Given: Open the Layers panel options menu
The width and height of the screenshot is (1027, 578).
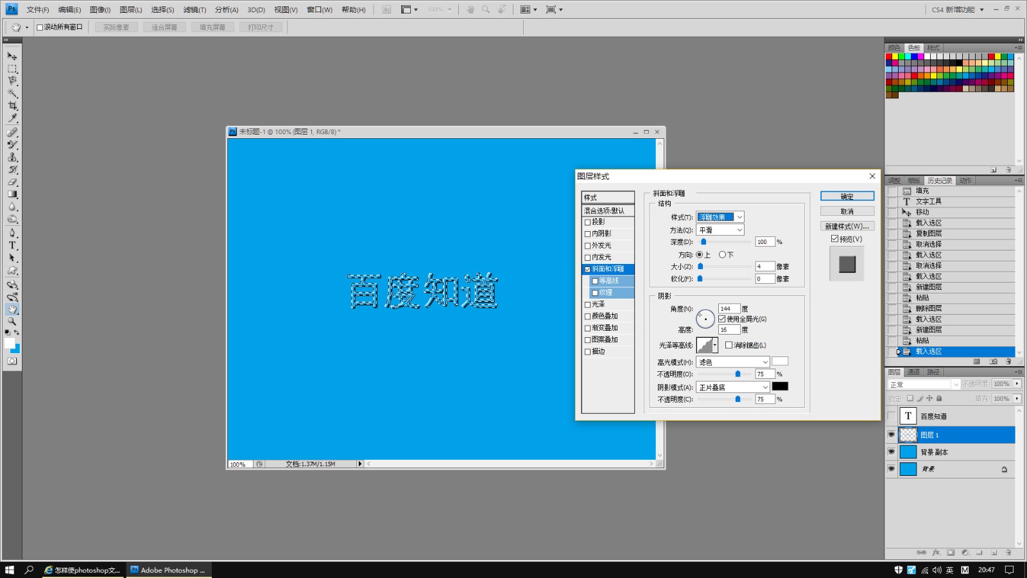Looking at the screenshot, I should (1019, 372).
